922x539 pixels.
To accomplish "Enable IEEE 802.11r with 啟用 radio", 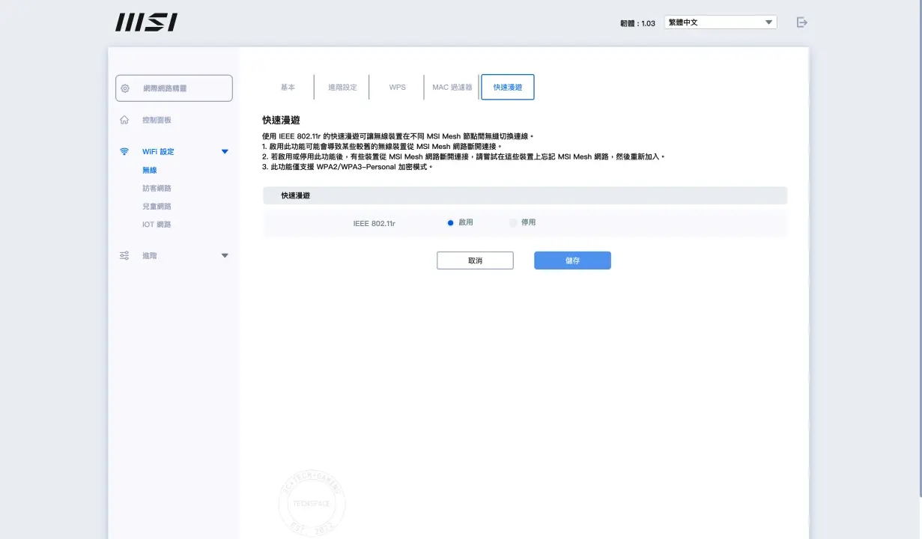I will coord(451,222).
